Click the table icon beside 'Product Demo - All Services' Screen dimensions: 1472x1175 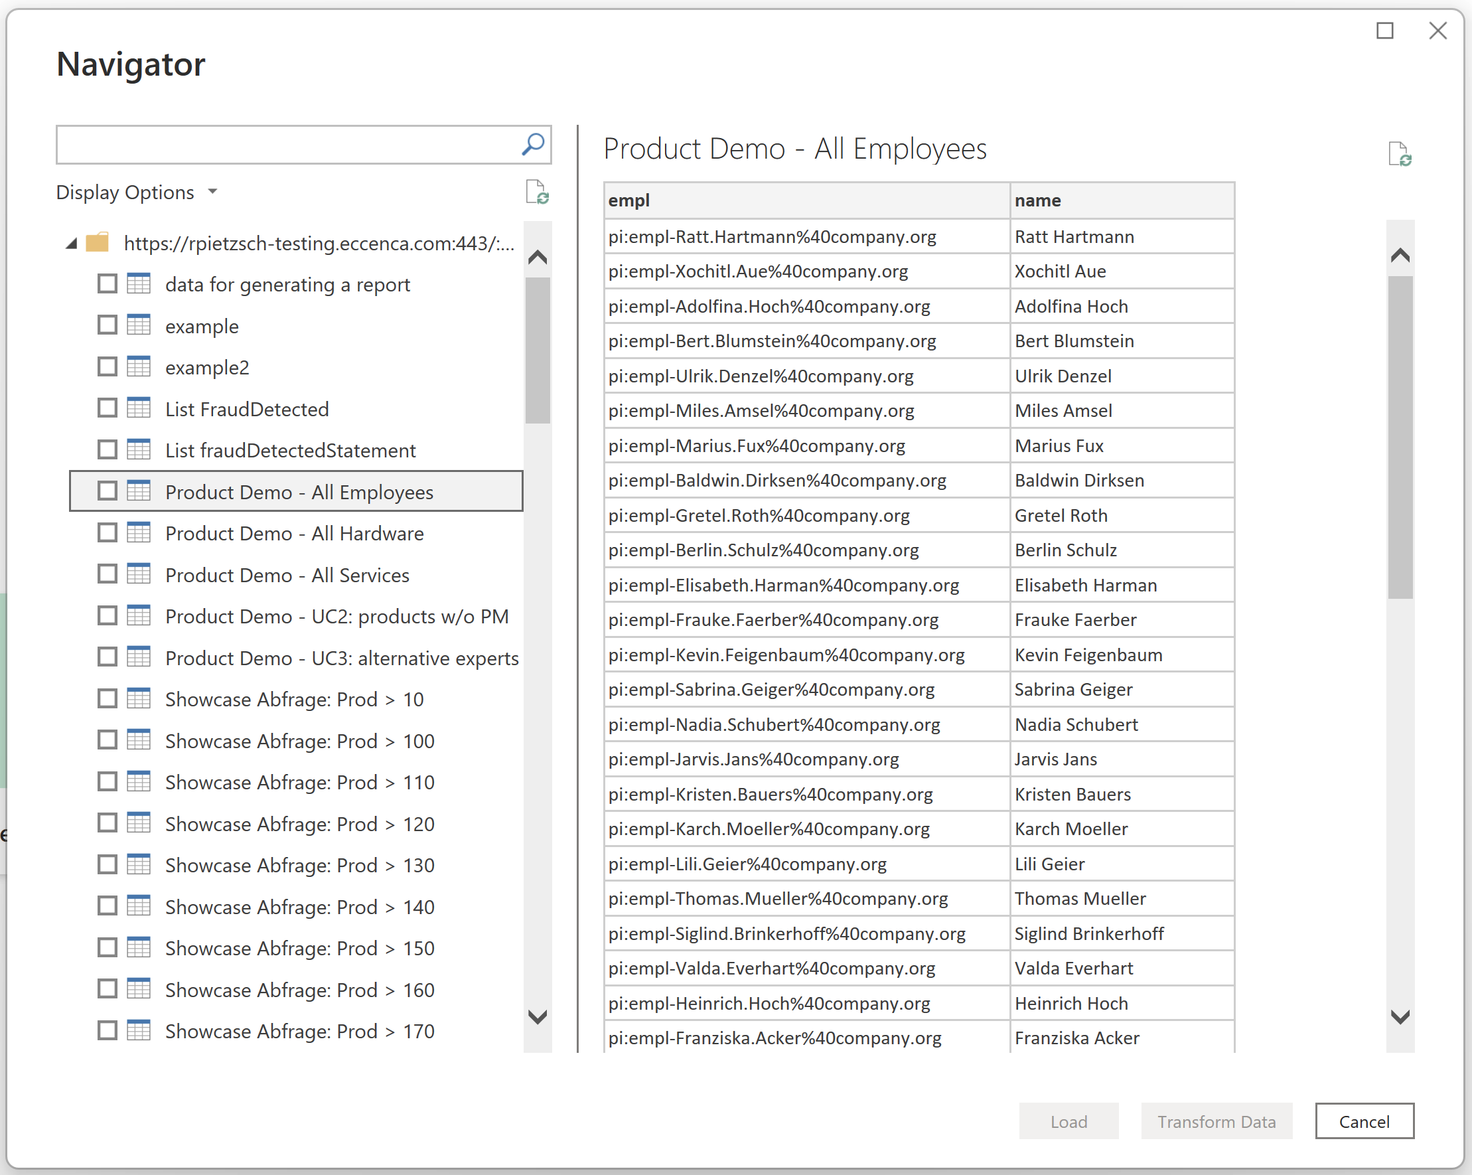pyautogui.click(x=139, y=574)
